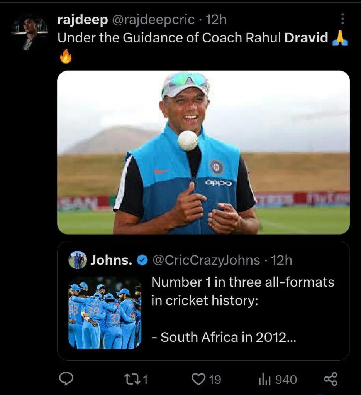The image size is (361, 395).
Task: Tap the share icon below the tweet
Action: pos(330,379)
